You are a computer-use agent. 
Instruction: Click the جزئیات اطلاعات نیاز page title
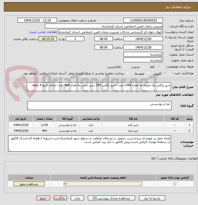(x=178, y=7)
